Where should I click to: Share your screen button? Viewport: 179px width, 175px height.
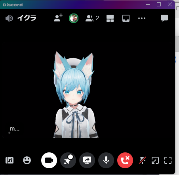point(87,160)
